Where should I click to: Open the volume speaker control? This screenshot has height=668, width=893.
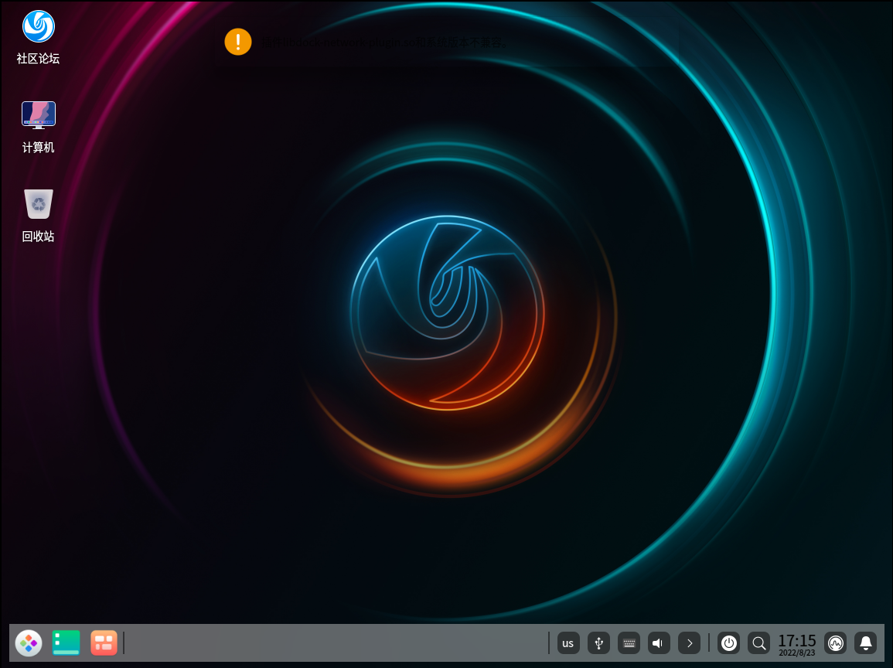point(659,642)
